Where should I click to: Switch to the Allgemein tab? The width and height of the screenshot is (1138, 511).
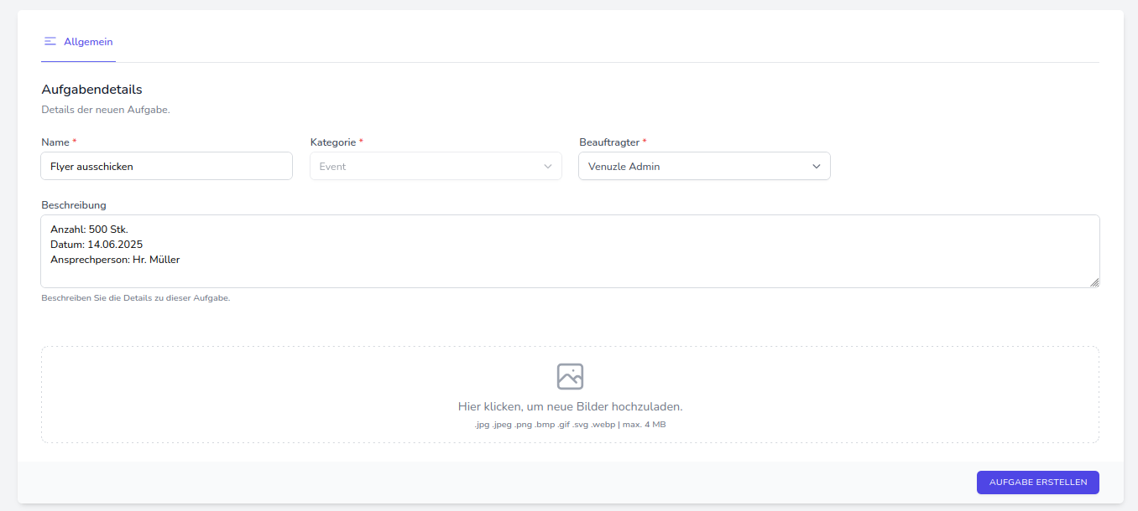(87, 42)
